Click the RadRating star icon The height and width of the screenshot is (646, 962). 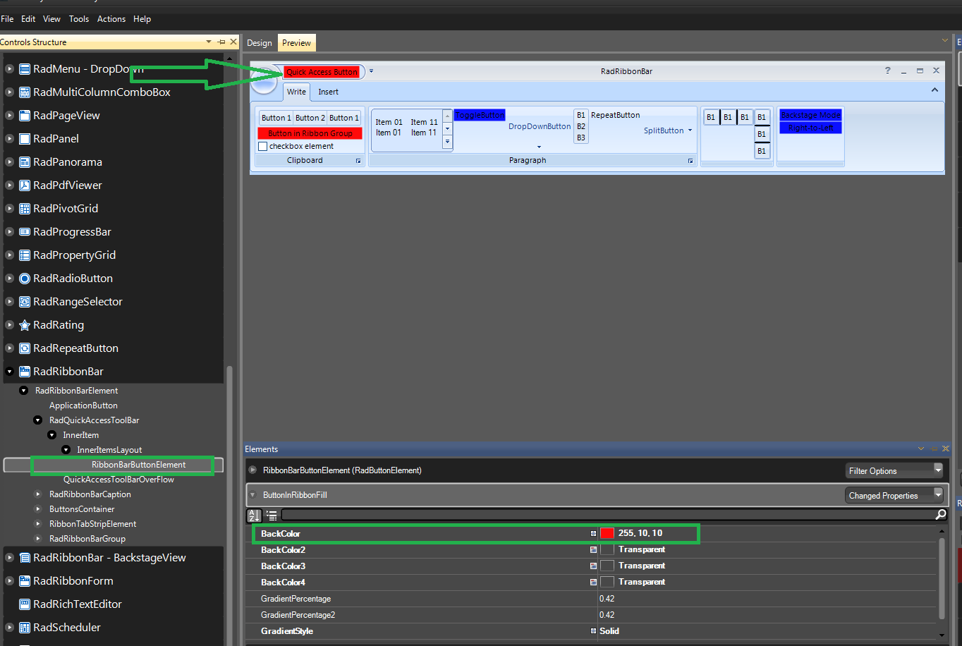(25, 325)
